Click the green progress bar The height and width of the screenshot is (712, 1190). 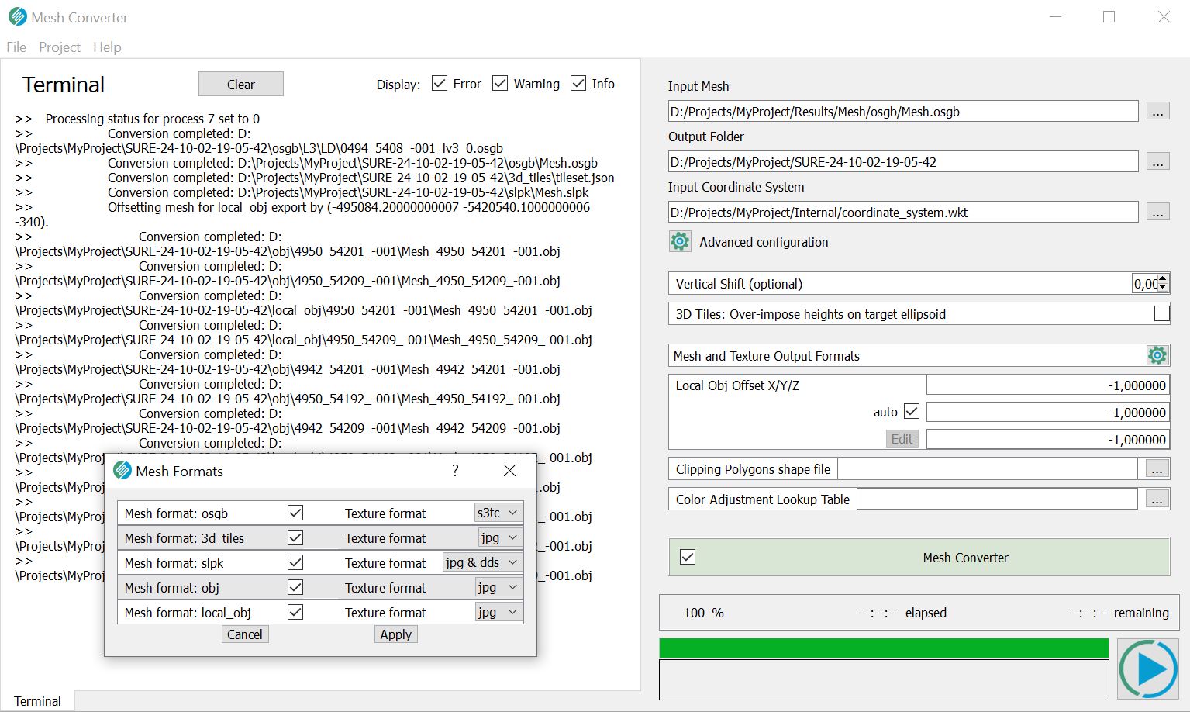[x=884, y=648]
